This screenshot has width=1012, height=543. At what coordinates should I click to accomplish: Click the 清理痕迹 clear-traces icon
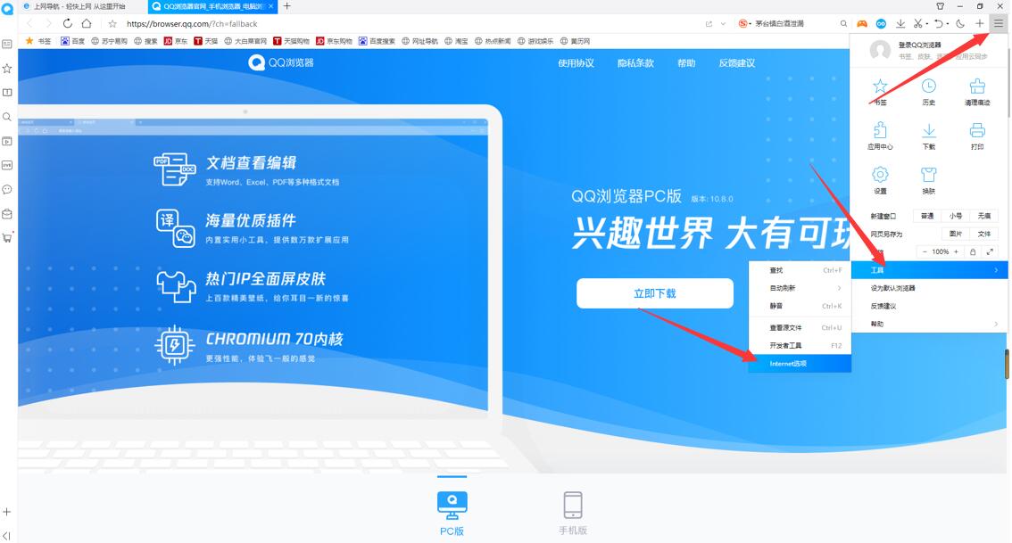tap(976, 89)
